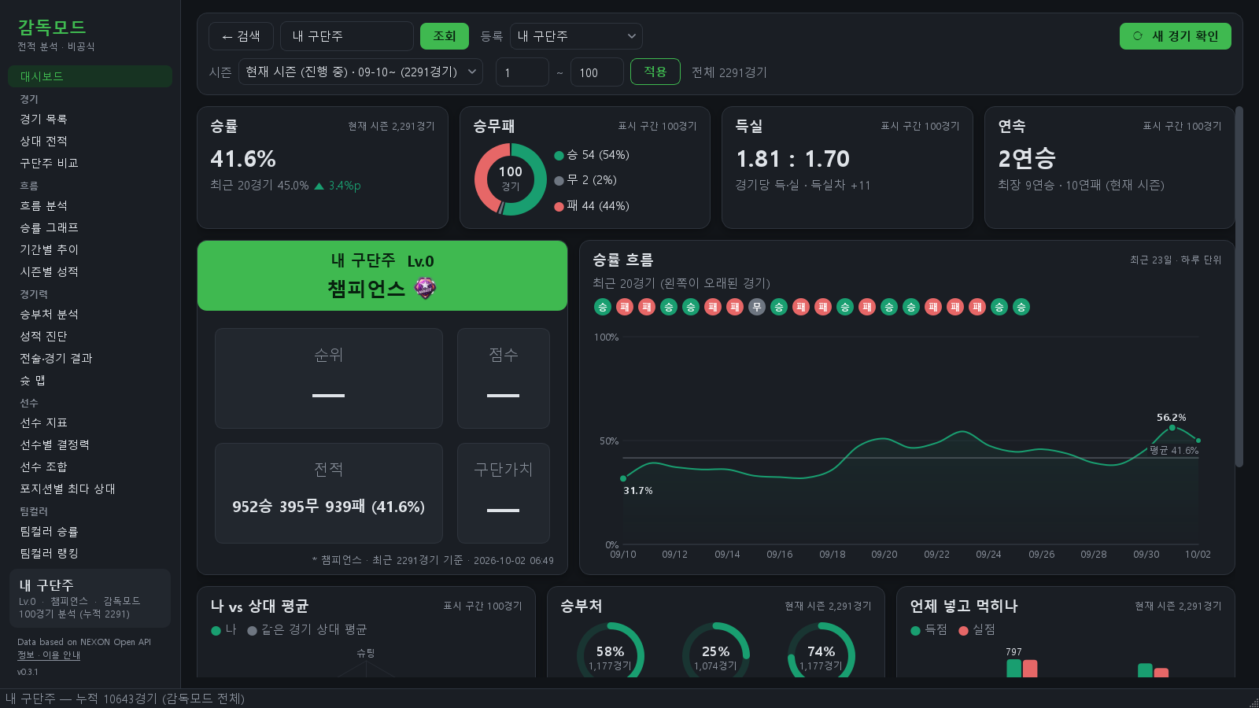
Task: Open 팀컬러 랭킹 page
Action: pos(90,553)
